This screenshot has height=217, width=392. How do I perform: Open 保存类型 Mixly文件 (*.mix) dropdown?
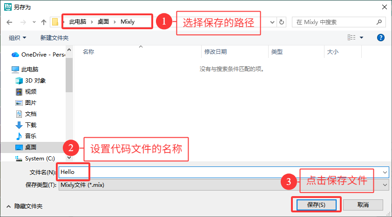(224, 185)
